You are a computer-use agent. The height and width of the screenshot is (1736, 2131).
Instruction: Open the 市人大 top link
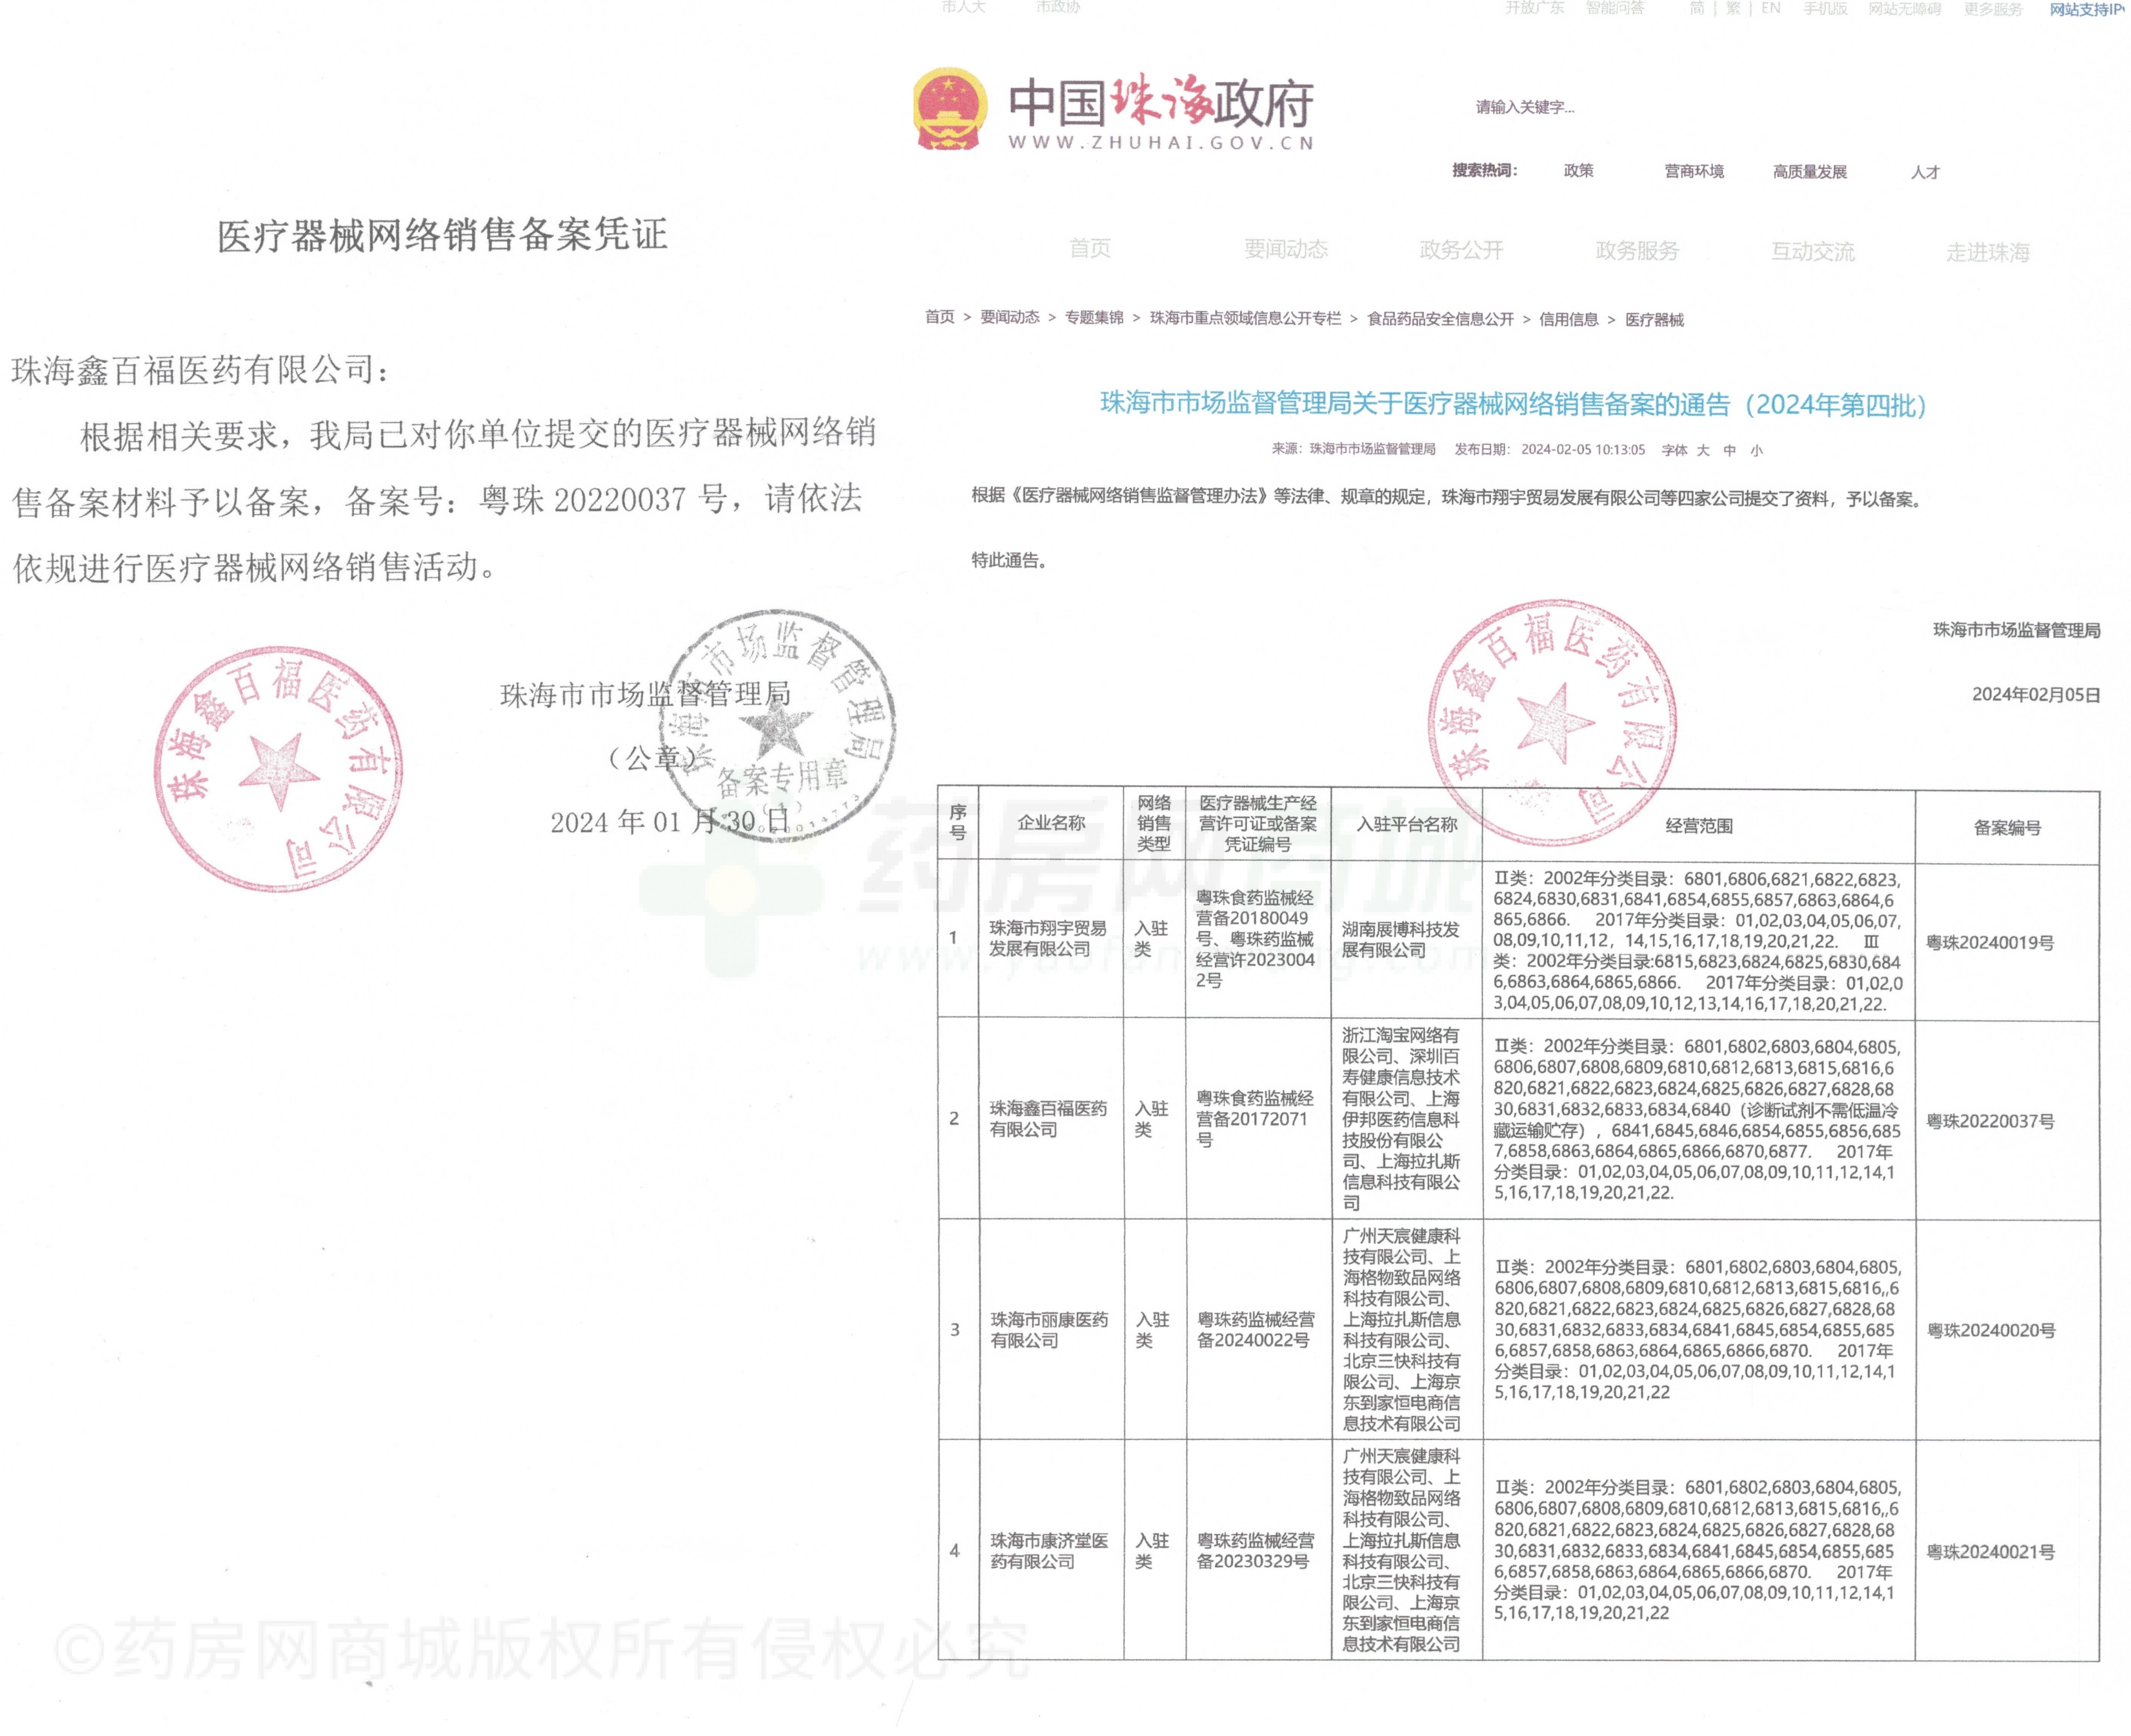(963, 7)
